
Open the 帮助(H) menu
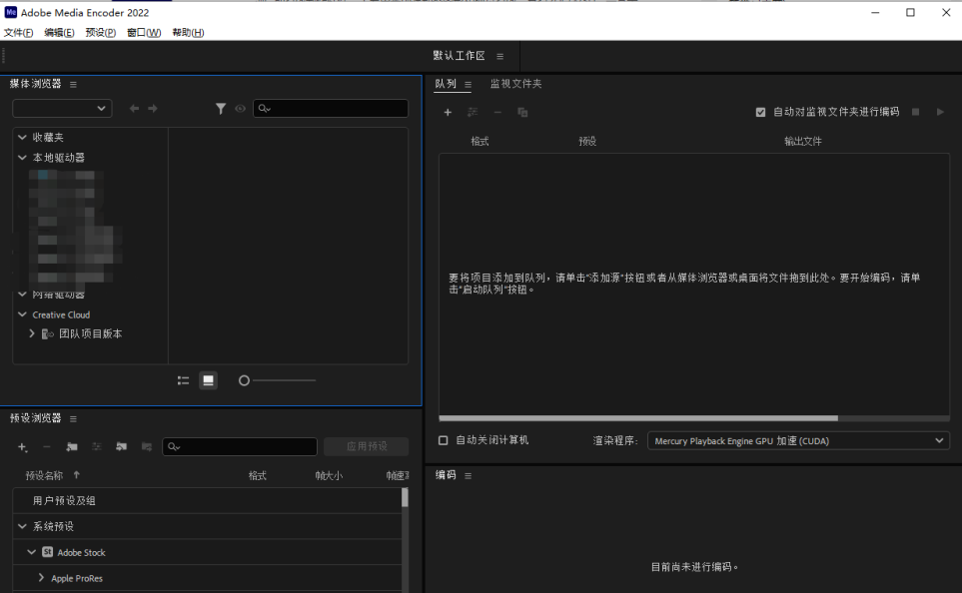pyautogui.click(x=188, y=33)
